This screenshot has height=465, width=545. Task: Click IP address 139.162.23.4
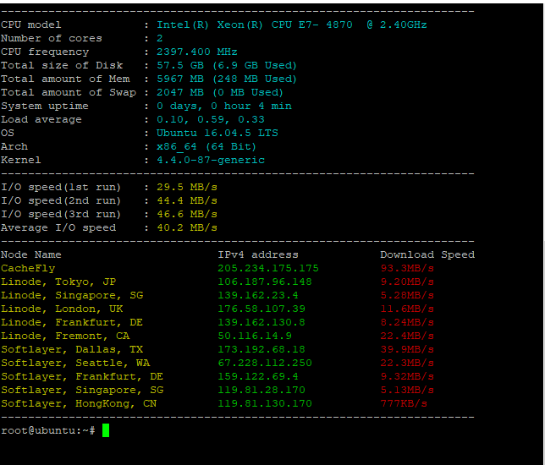point(258,295)
